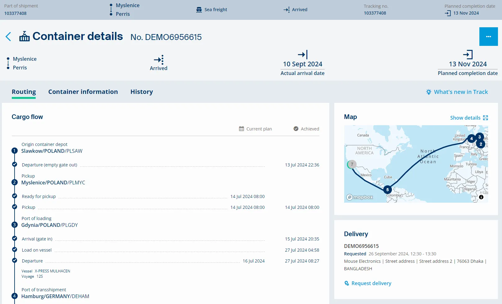Image resolution: width=502 pixels, height=304 pixels.
Task: Open the History tab
Action: (x=141, y=92)
